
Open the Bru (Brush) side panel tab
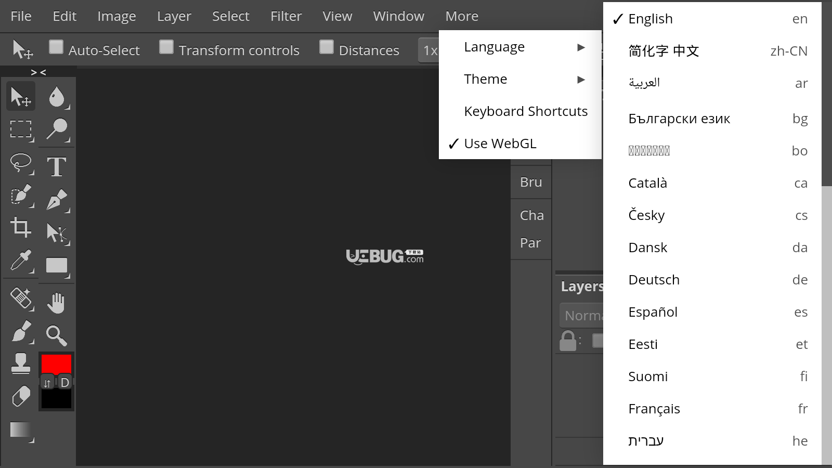pyautogui.click(x=531, y=182)
